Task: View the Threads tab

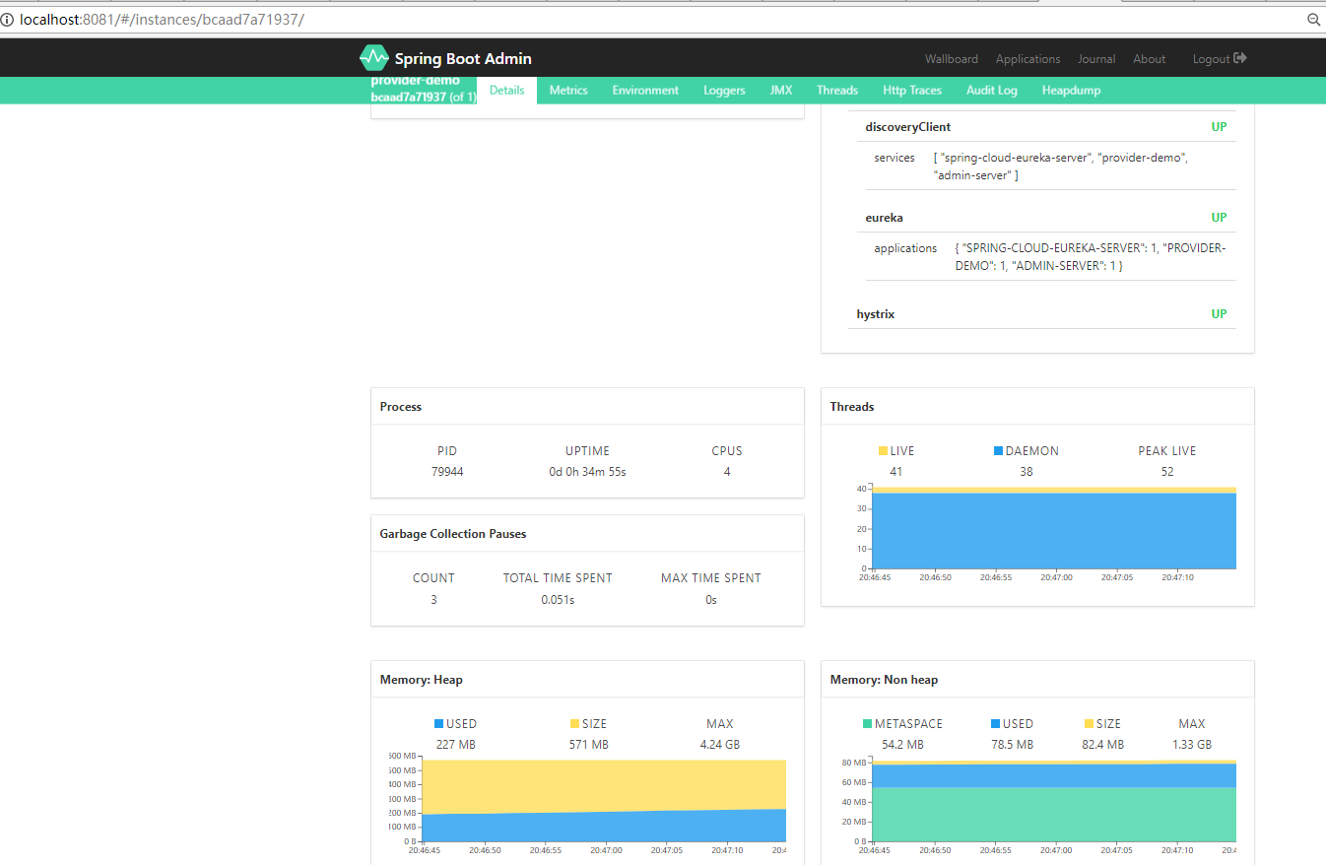Action: pyautogui.click(x=837, y=90)
